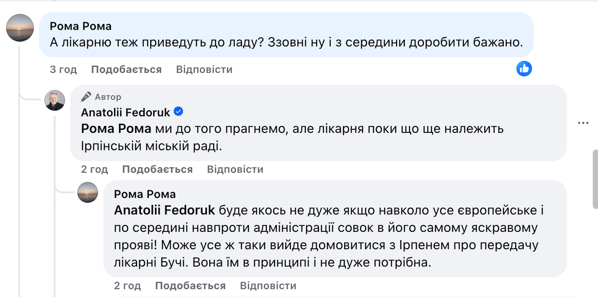598x297 pixels.
Task: Click Відповісти on the top comment
Action: [x=204, y=69]
